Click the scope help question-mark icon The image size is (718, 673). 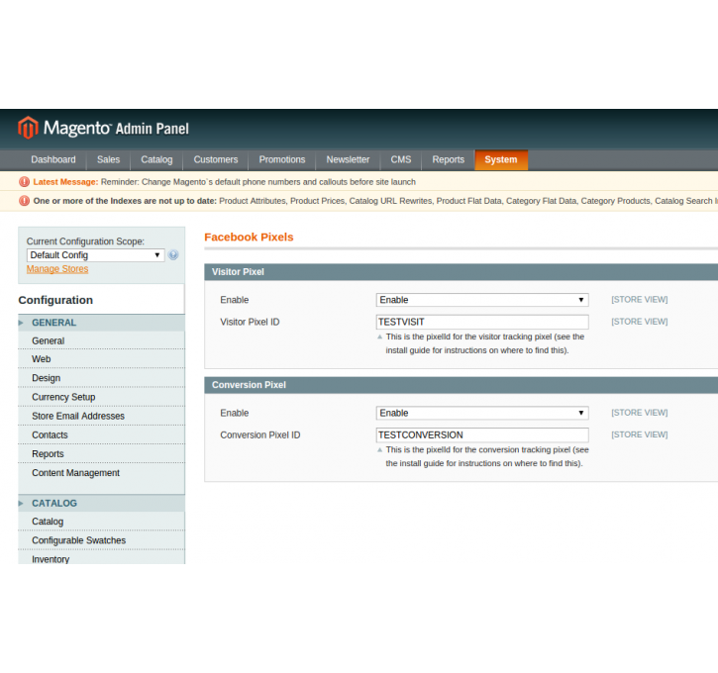pyautogui.click(x=173, y=254)
